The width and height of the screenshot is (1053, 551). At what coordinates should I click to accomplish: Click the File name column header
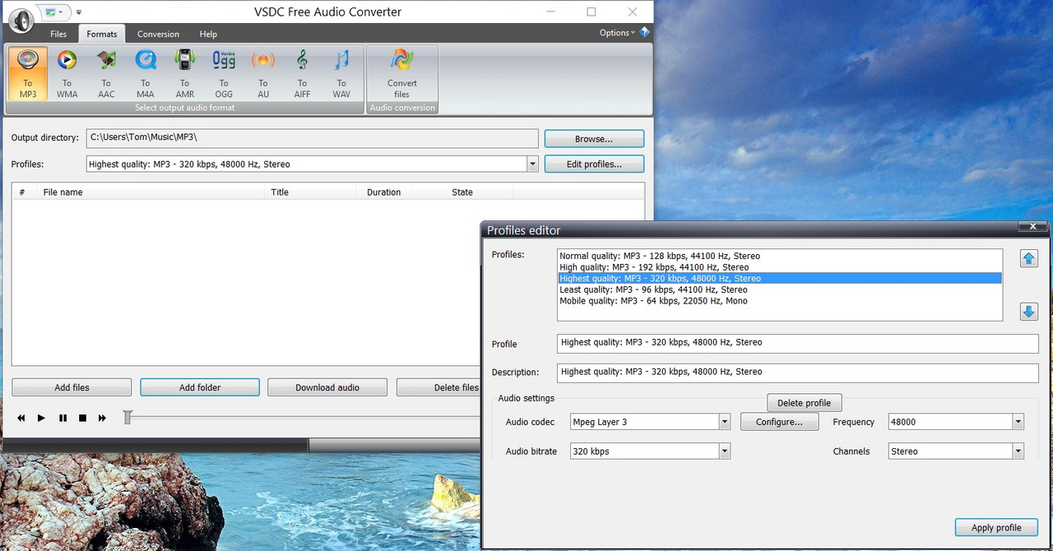click(150, 192)
